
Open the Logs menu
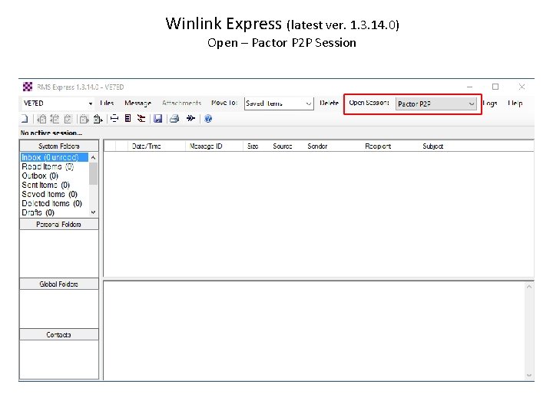[x=490, y=103]
